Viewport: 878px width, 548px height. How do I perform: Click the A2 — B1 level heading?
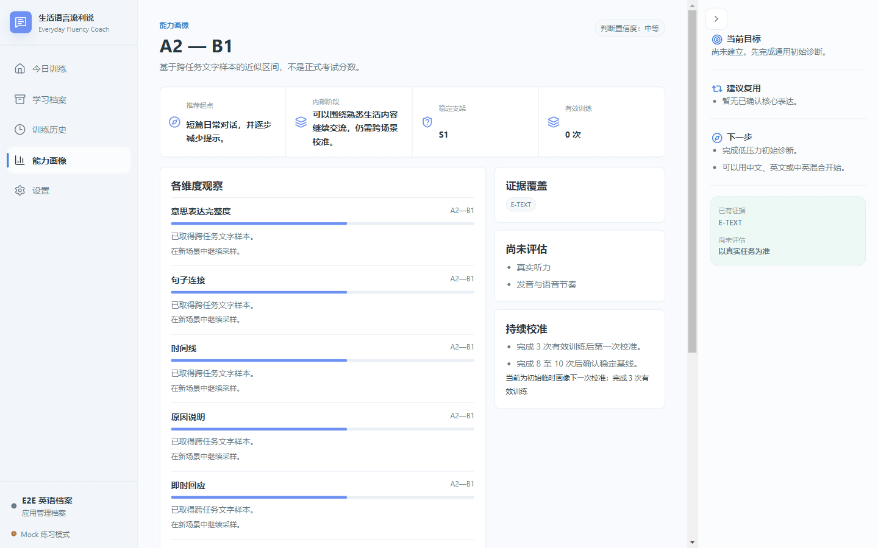[x=196, y=46]
